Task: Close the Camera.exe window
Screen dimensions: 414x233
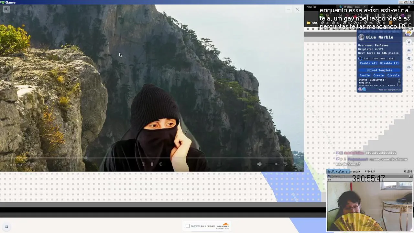Action: [x=411, y=176]
